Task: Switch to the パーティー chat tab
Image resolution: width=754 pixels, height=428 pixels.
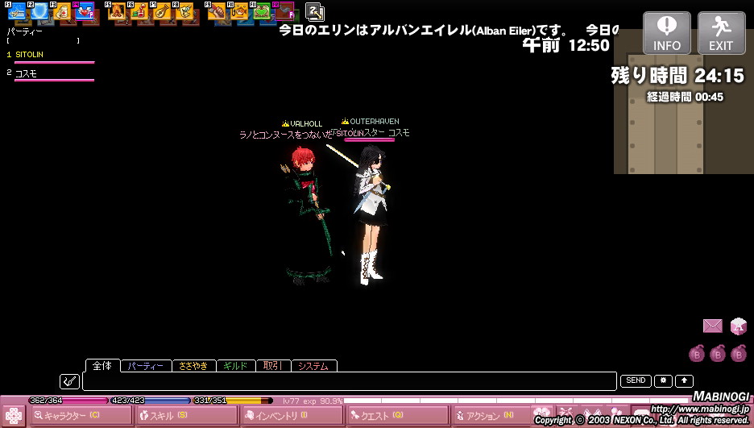Action: pos(145,366)
